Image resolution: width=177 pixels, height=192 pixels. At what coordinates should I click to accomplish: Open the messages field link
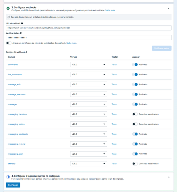pos(13,104)
